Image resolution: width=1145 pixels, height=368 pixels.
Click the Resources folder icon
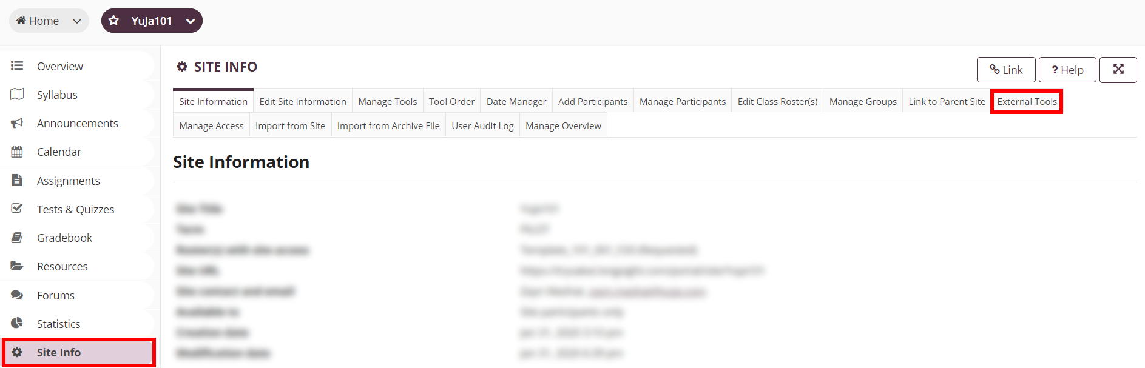pyautogui.click(x=17, y=266)
